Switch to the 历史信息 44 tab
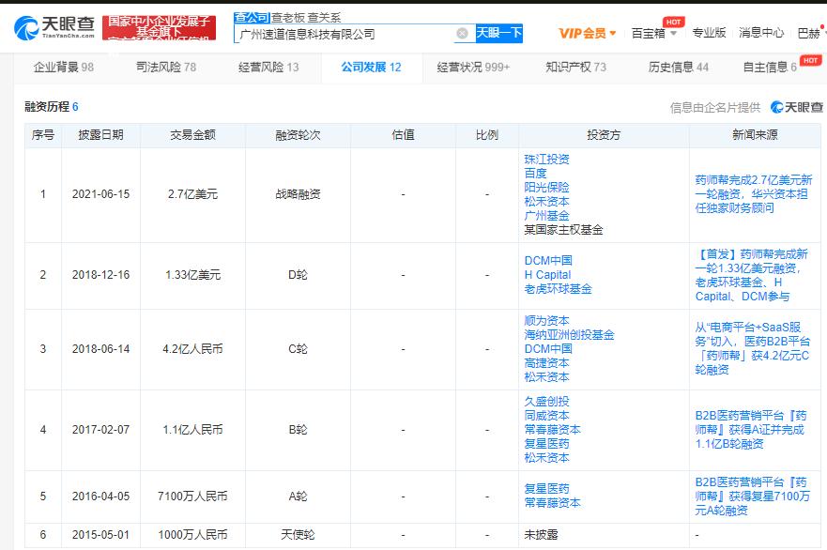 [x=679, y=67]
